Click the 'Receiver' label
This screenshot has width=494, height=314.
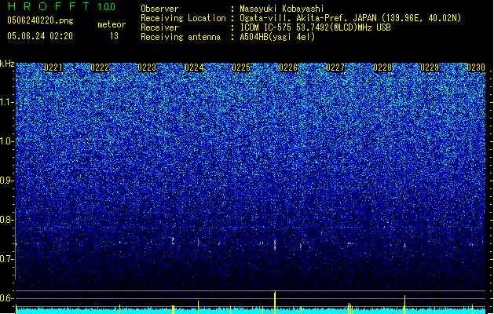coord(159,27)
